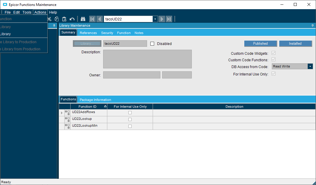Click the Epicor app icon in title bar
Screen dimensions: 316x185
[5, 5]
